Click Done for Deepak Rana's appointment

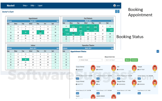coord(119,93)
